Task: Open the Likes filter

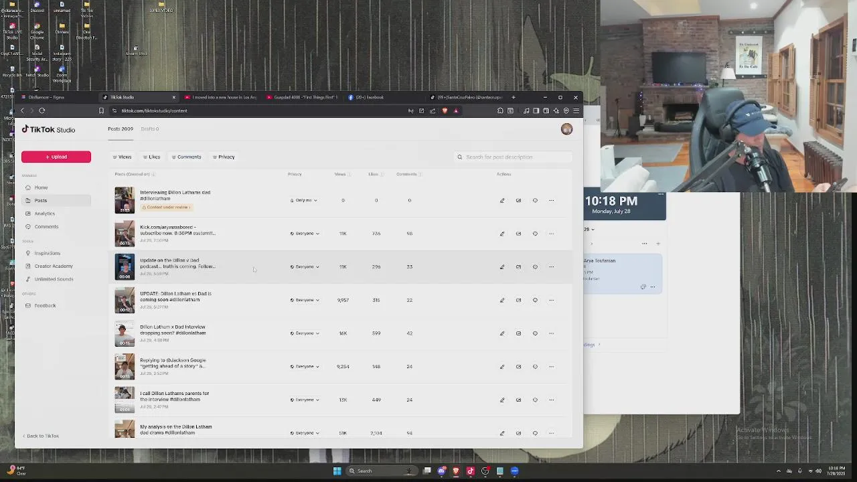Action: [151, 157]
